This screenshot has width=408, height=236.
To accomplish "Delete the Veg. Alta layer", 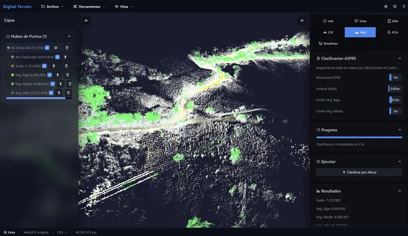I will click(68, 93).
